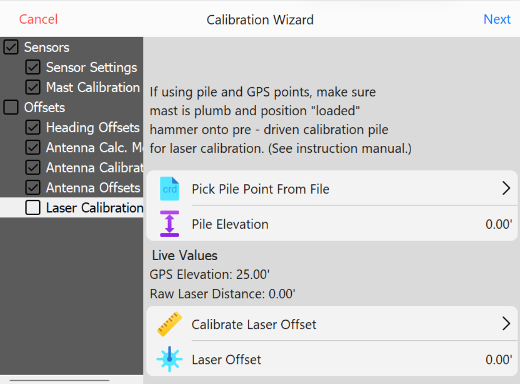Click the yellow ruler calibrate icon

pos(169,324)
